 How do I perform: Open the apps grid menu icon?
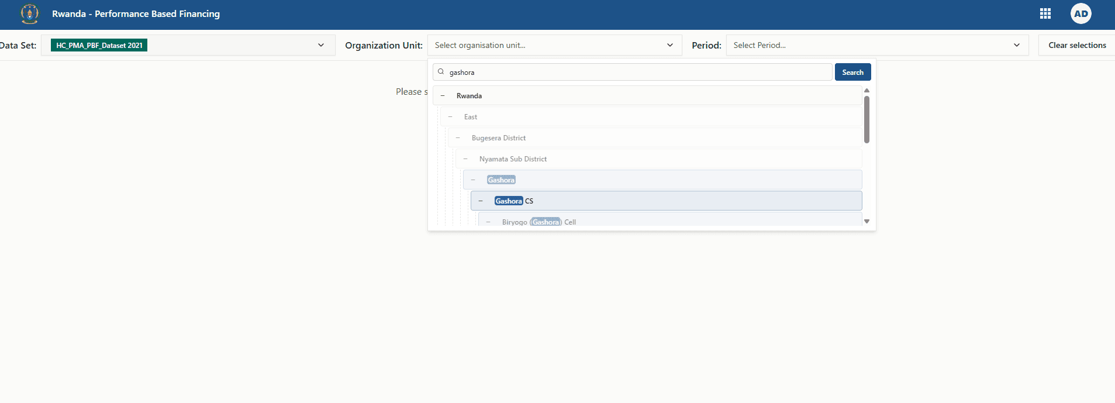point(1045,13)
